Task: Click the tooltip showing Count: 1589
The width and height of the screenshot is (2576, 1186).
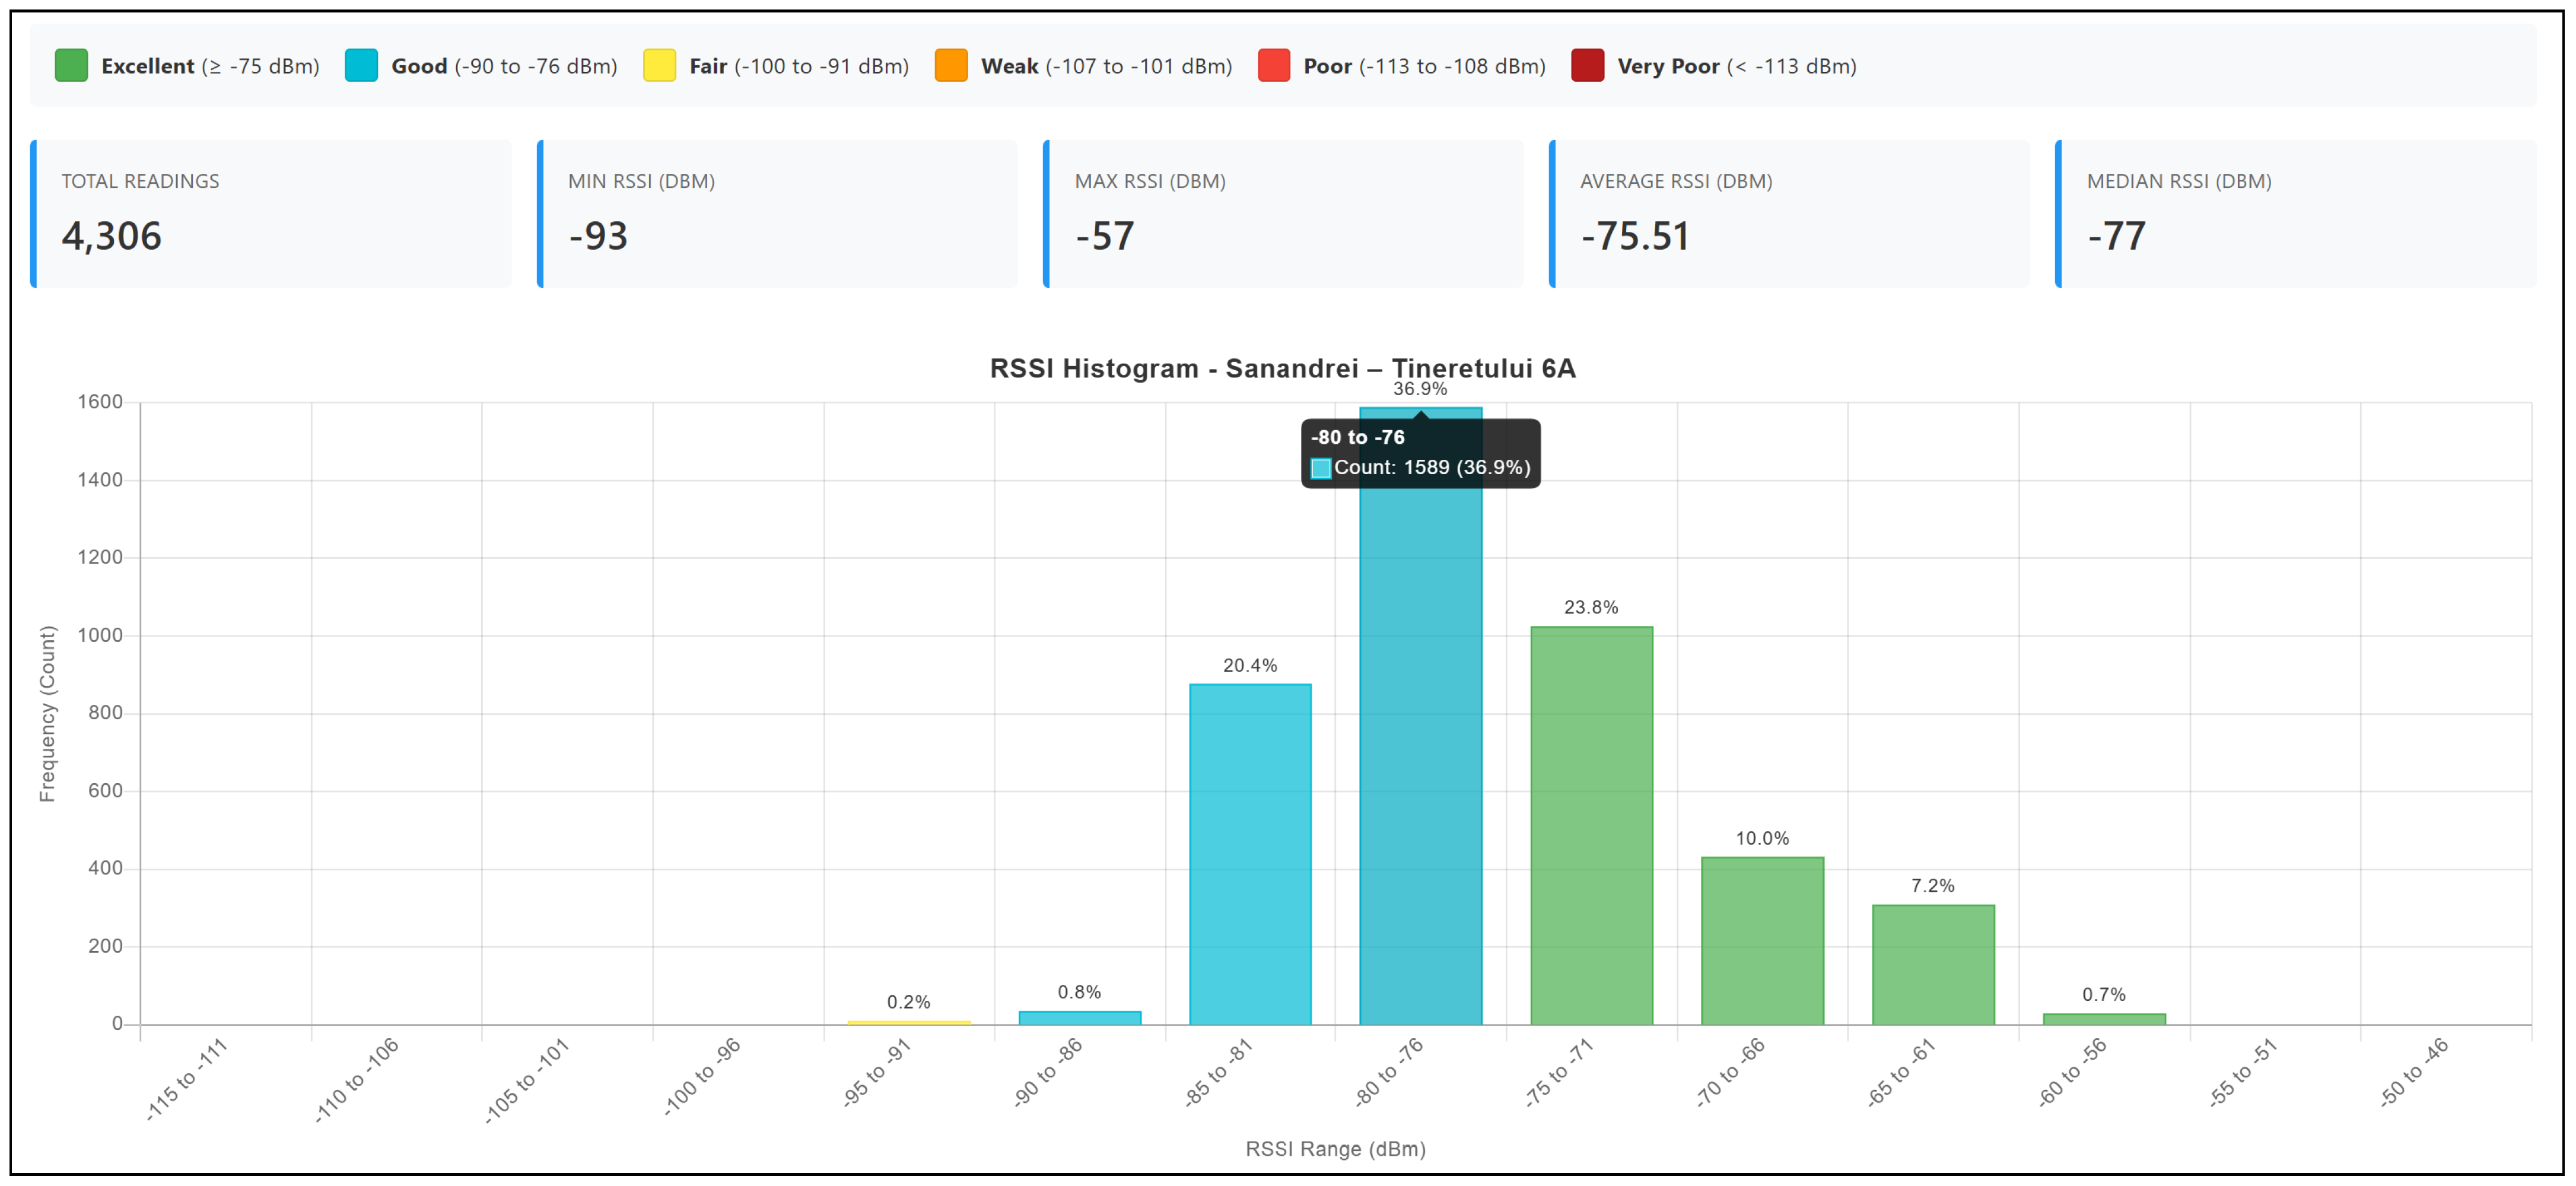Action: tap(1421, 453)
